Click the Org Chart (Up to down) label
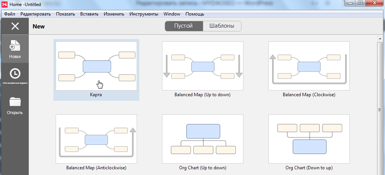 pos(203,168)
